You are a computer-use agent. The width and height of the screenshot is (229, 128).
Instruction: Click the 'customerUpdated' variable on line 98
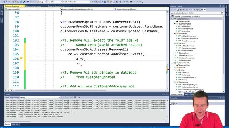(x=83, y=22)
